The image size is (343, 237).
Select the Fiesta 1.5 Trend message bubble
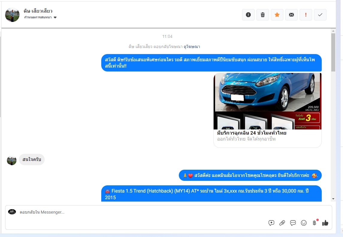pos(211,193)
